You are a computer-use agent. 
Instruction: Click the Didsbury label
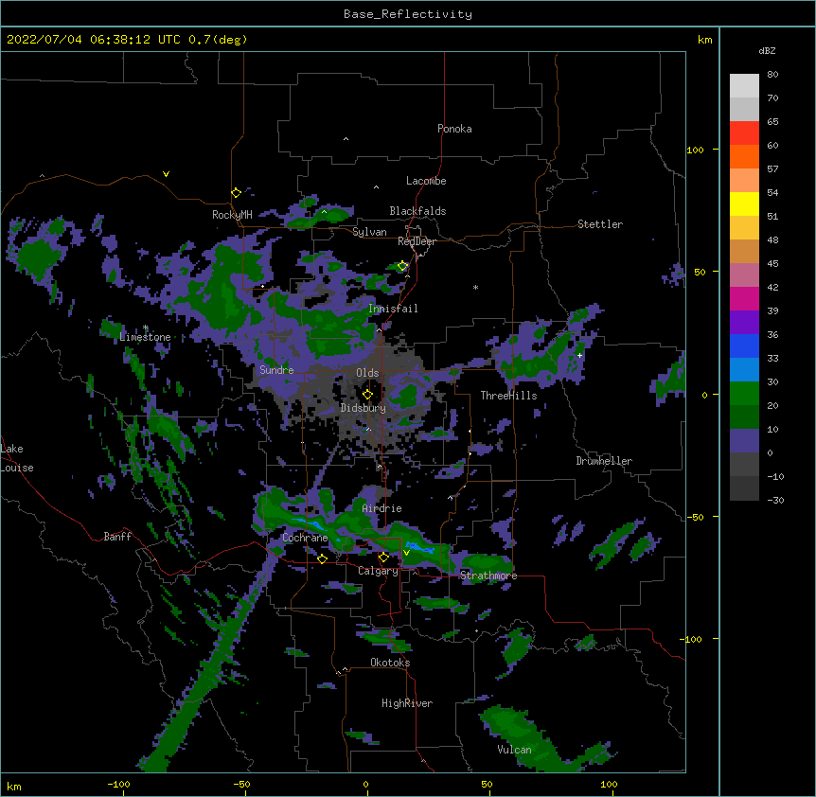(x=364, y=408)
